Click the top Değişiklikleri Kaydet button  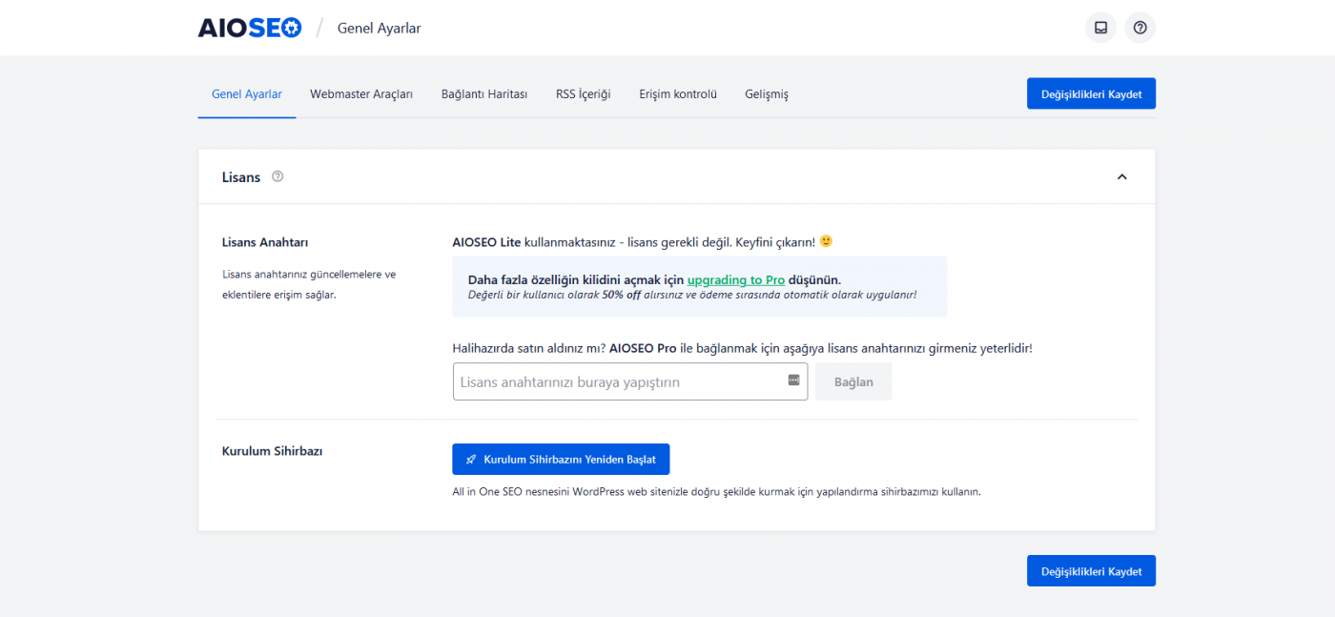1091,93
